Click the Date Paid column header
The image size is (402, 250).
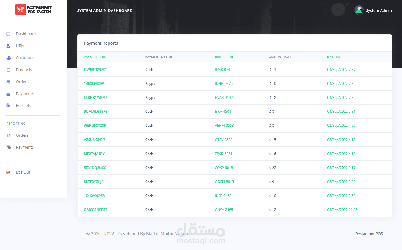coord(335,57)
